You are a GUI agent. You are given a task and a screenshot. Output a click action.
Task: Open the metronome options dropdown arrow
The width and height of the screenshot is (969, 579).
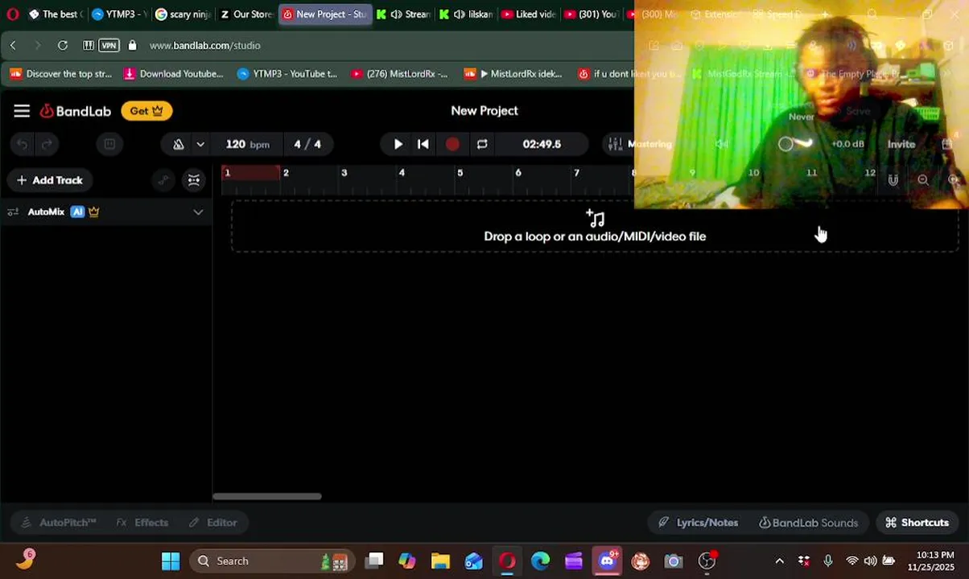point(200,144)
